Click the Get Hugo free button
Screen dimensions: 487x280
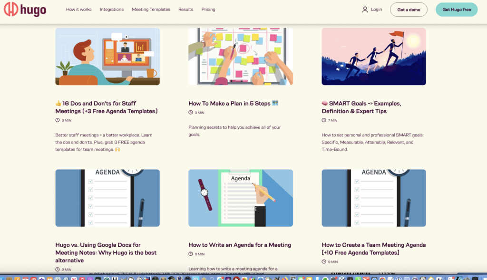coord(456,10)
